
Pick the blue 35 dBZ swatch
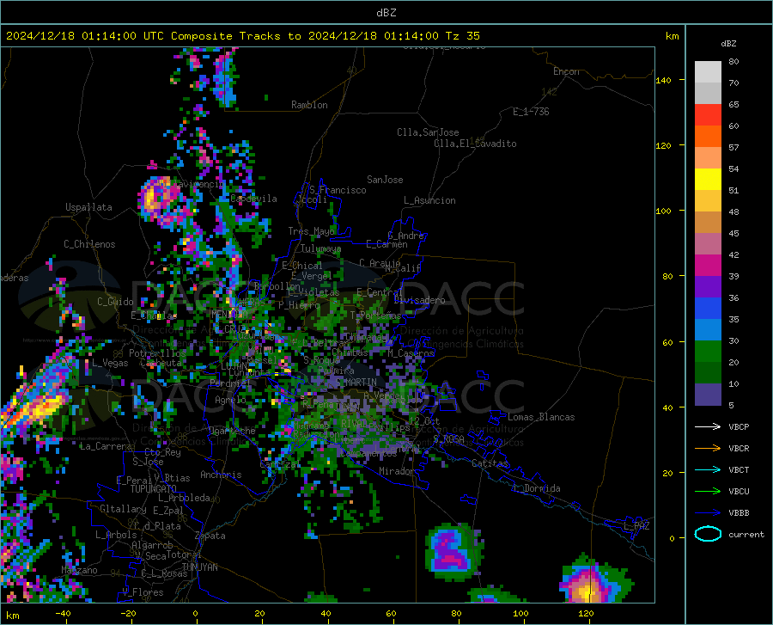coord(708,309)
